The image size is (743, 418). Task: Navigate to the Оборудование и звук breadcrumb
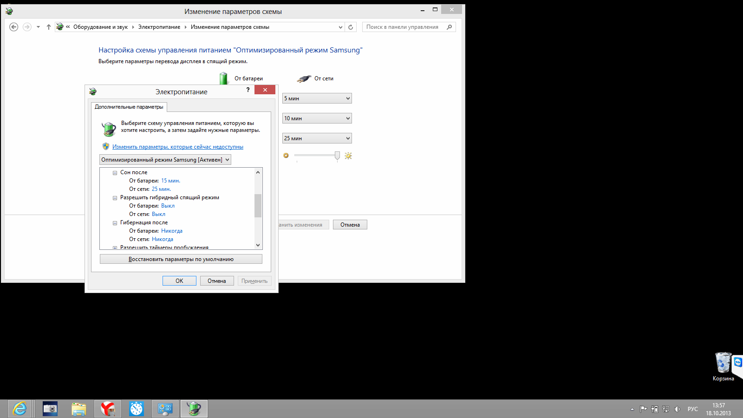pos(100,27)
